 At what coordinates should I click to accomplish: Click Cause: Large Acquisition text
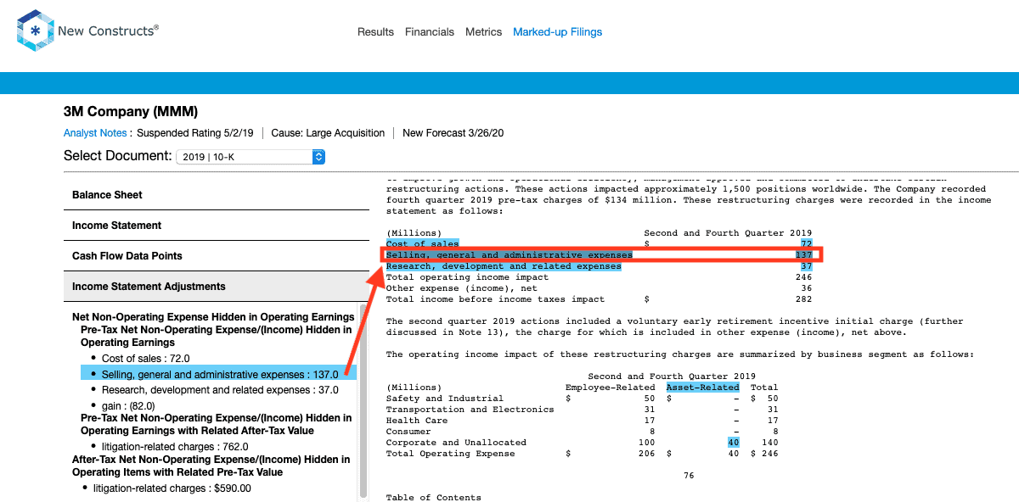pos(328,133)
